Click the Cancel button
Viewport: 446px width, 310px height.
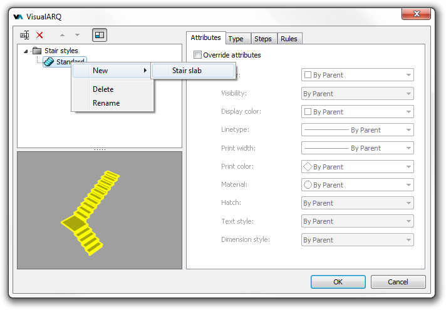[398, 282]
